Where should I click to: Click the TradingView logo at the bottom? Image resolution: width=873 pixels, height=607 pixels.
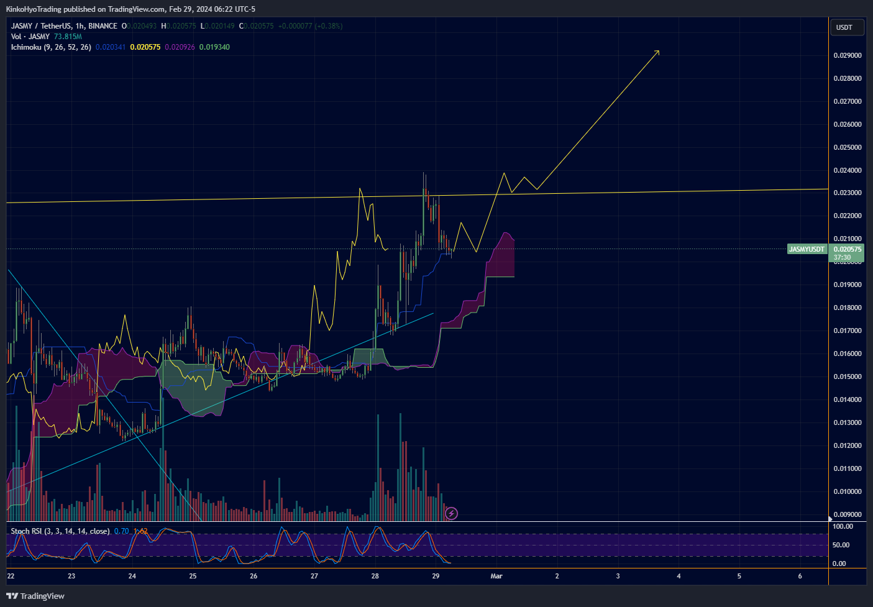(x=35, y=596)
